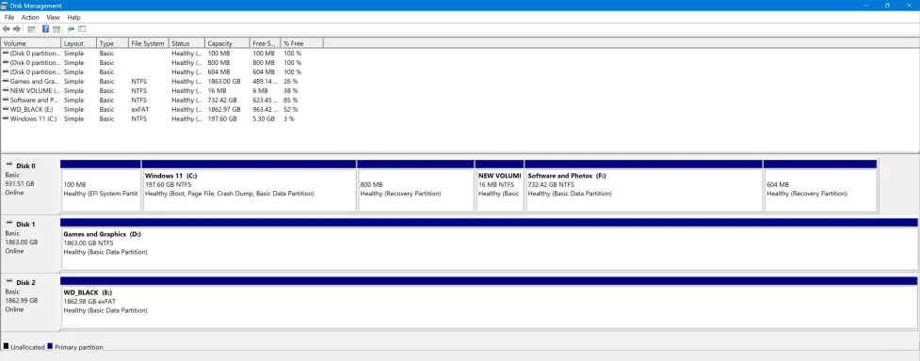
Task: Select the volume icon in the Games and Gra... row
Action: click(x=6, y=82)
